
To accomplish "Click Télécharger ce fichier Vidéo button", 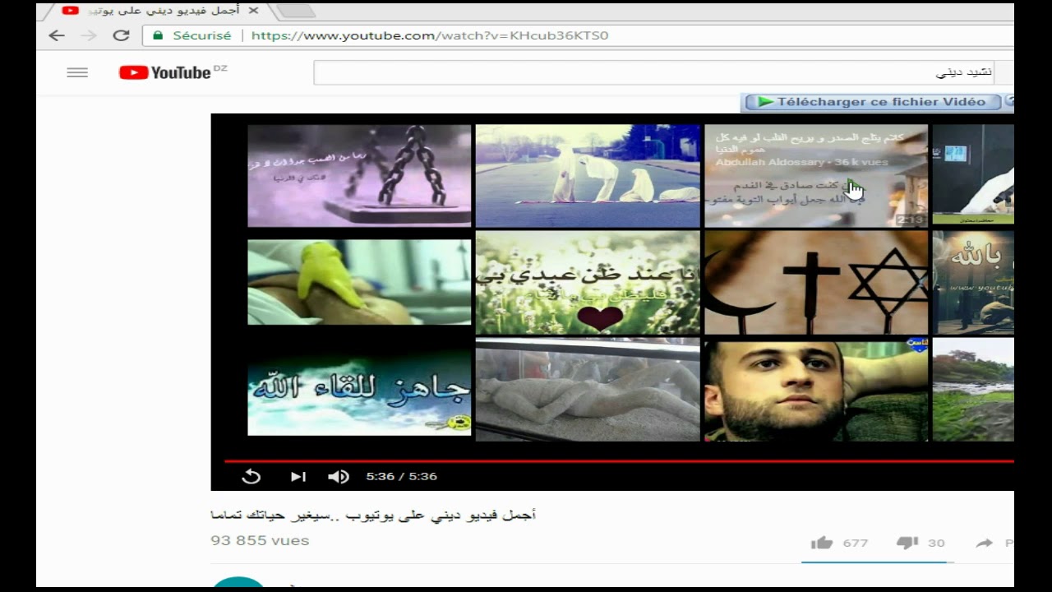I will pyautogui.click(x=871, y=102).
